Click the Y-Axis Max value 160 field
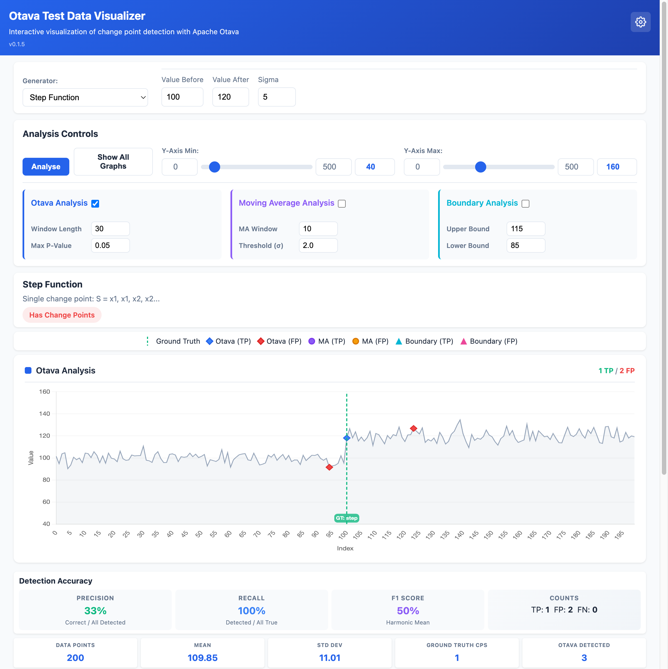 (617, 167)
